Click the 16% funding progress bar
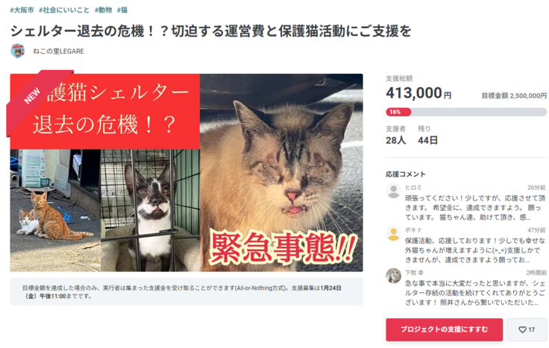Image resolution: width=549 pixels, height=348 pixels. (466, 112)
